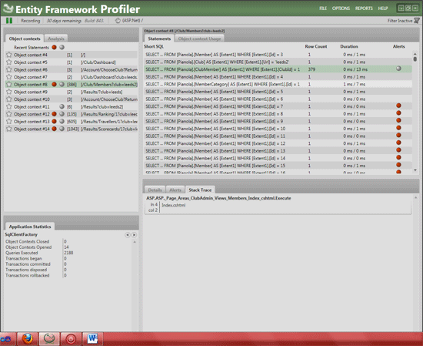Star Object context #9

[x=9, y=92]
